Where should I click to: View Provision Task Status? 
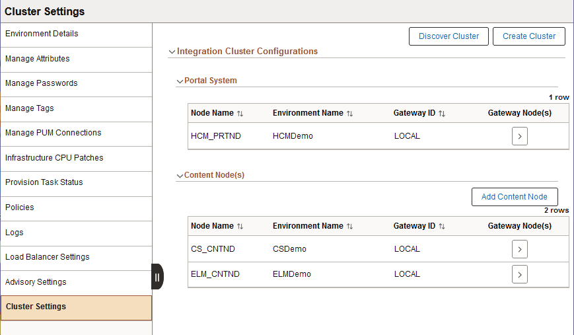click(76, 183)
